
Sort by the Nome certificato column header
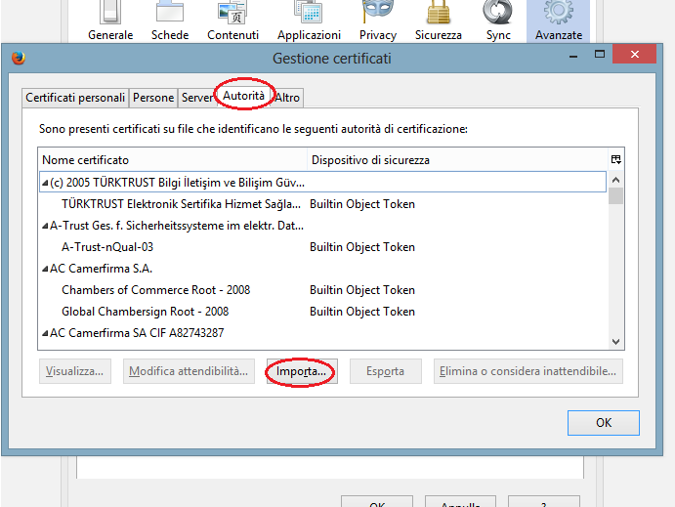click(171, 159)
